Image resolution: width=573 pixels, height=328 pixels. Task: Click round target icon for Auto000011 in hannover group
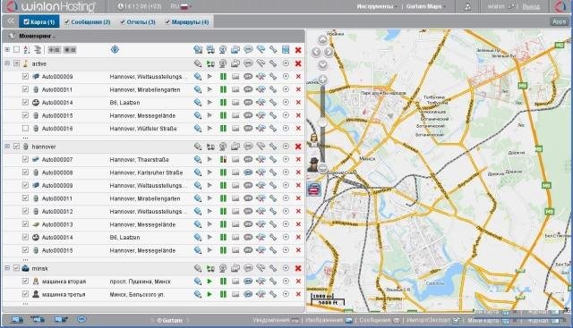coord(286,198)
